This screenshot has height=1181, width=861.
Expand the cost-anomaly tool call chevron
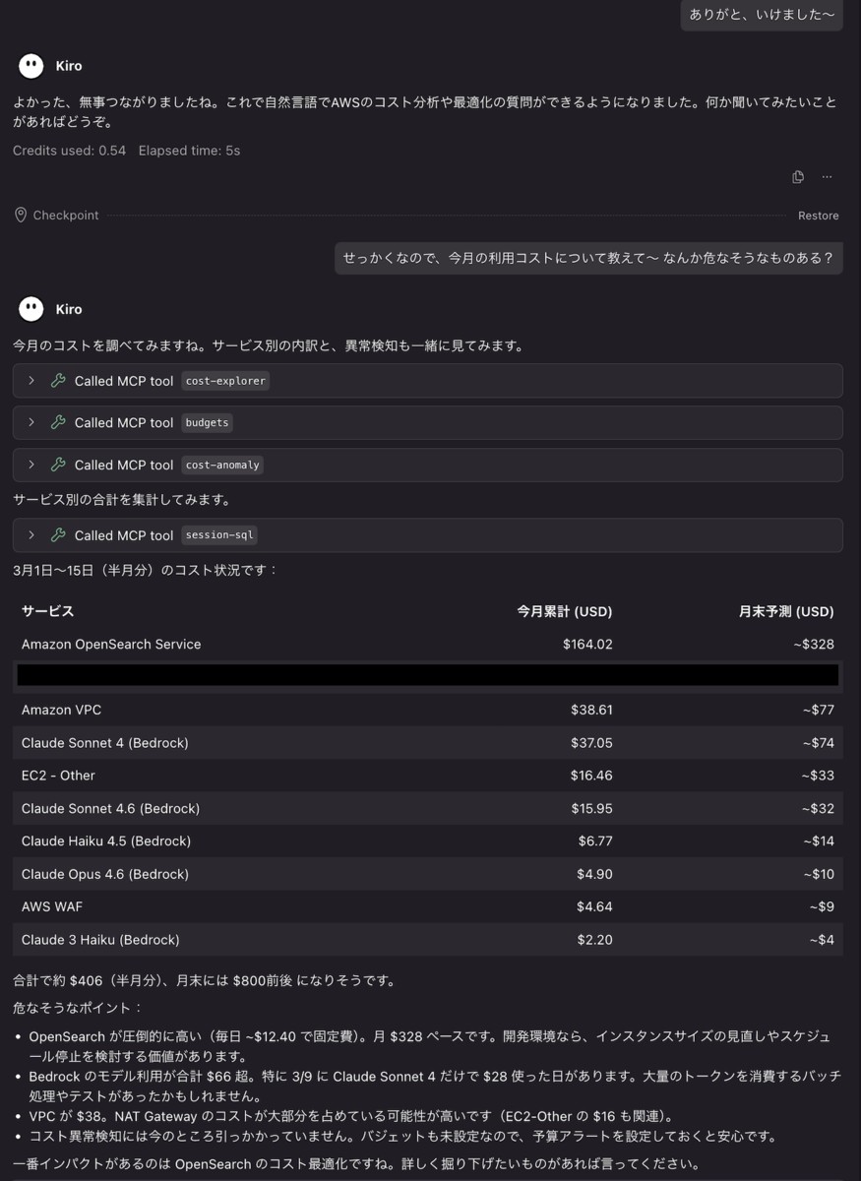(x=31, y=465)
